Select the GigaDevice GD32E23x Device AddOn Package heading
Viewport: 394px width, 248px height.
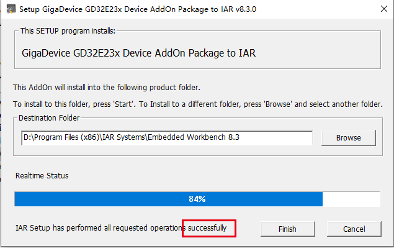(x=139, y=53)
